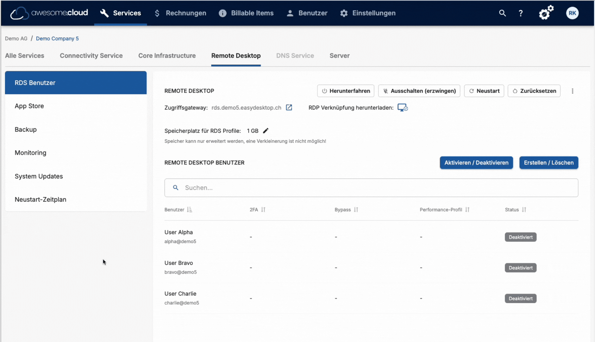This screenshot has height=342, width=595.
Task: Click Erstellen / Löschen button
Action: click(548, 162)
